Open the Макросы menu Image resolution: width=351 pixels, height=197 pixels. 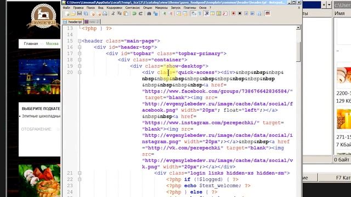(161, 8)
